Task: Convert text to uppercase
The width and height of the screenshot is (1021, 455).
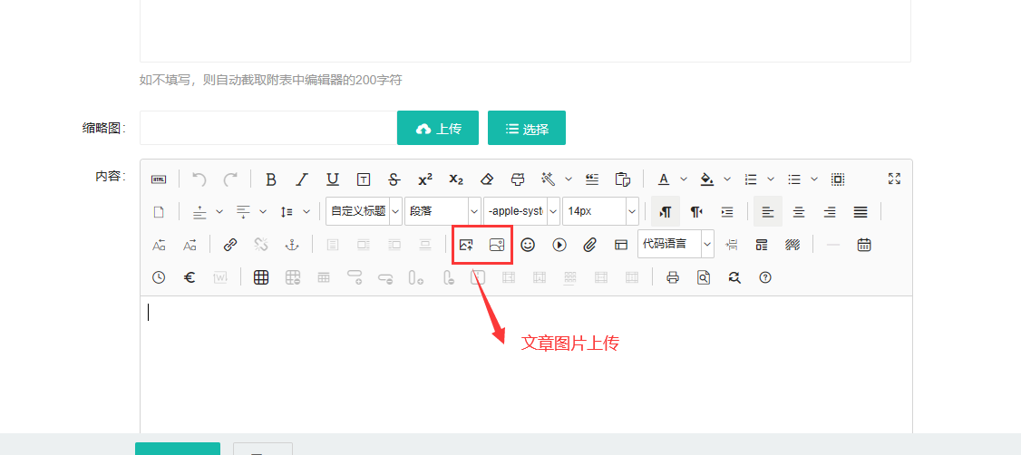Action: [x=159, y=245]
